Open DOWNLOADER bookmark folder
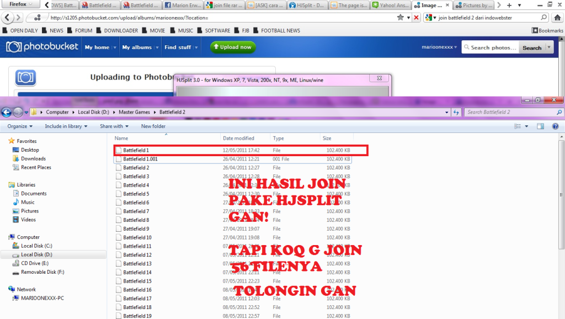 [118, 31]
